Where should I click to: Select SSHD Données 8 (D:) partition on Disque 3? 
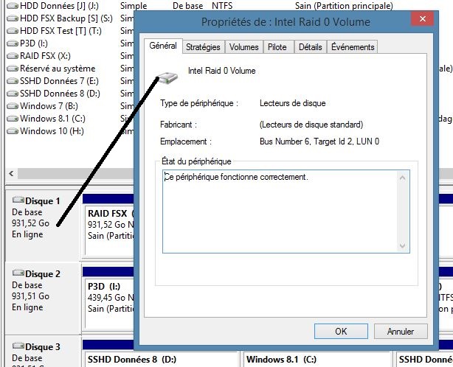point(162,359)
